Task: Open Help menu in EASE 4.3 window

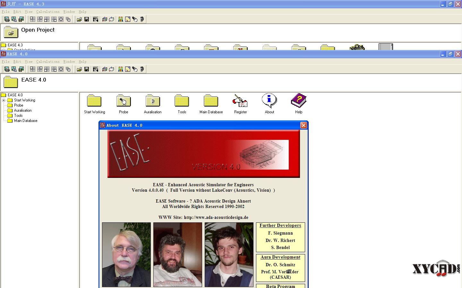Action: [82, 12]
